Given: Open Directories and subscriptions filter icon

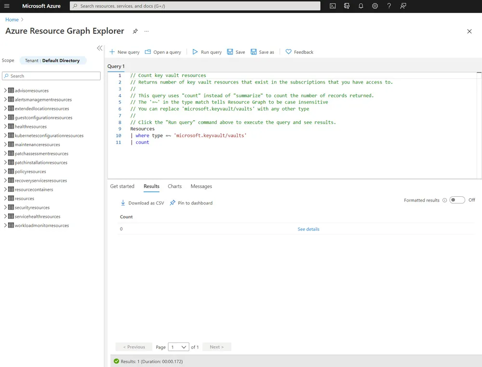Looking at the screenshot, I should (x=347, y=6).
